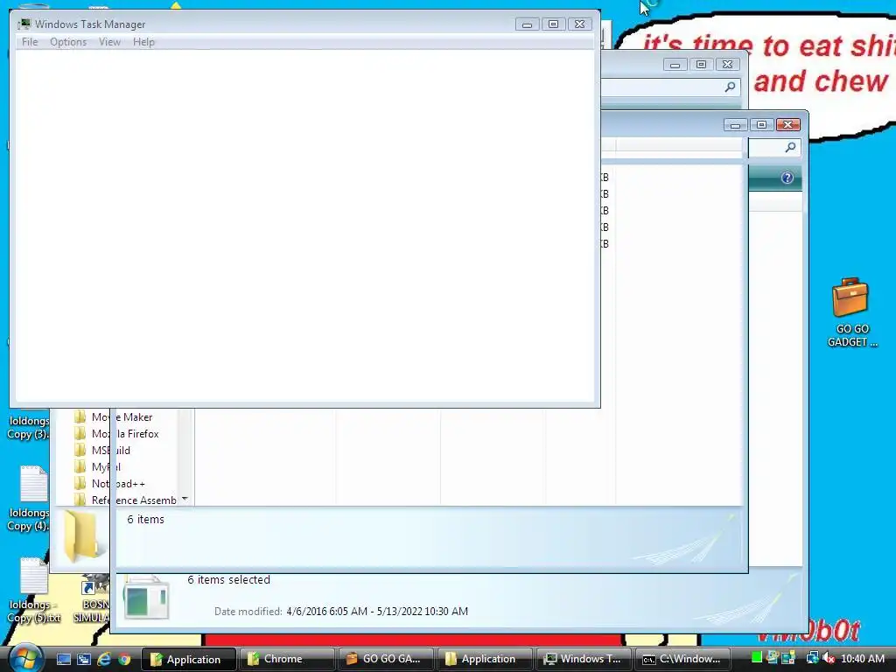The height and width of the screenshot is (672, 896).
Task: Click '6 items selected' details text
Action: 228,579
